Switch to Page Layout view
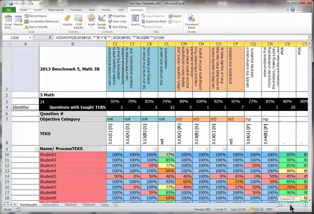The image size is (314, 214). pyautogui.click(x=257, y=210)
